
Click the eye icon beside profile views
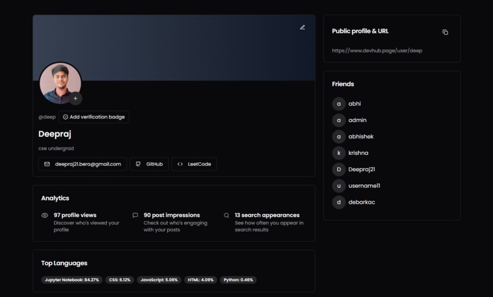[45, 215]
